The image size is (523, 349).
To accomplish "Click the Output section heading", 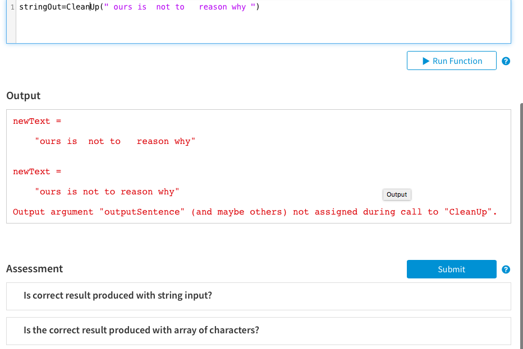I will pyautogui.click(x=23, y=96).
